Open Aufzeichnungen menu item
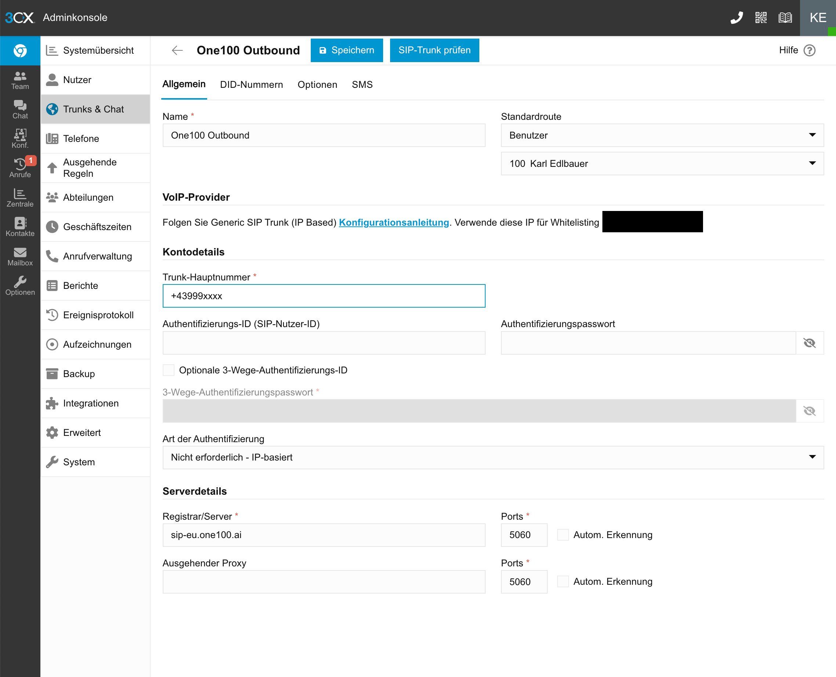This screenshot has height=677, width=836. (96, 344)
